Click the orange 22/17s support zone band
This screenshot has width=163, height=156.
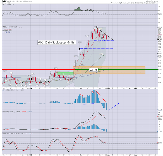[109, 70]
